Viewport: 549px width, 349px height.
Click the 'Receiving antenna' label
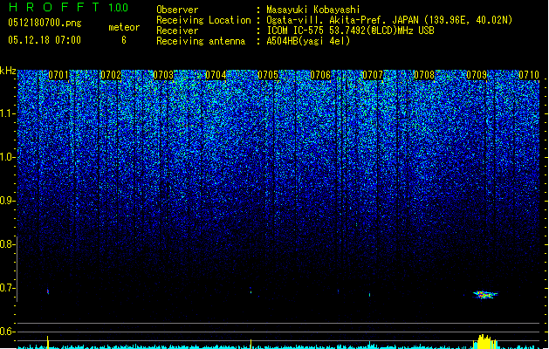[x=201, y=41]
